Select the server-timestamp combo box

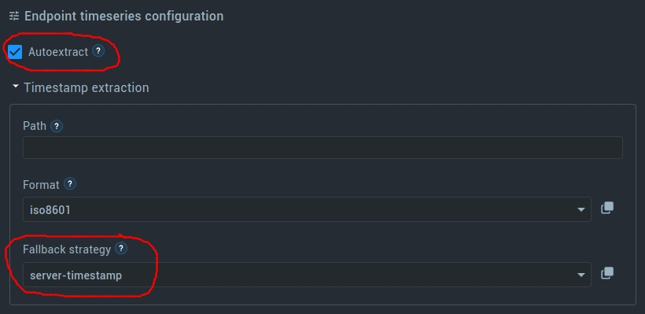pos(307,275)
